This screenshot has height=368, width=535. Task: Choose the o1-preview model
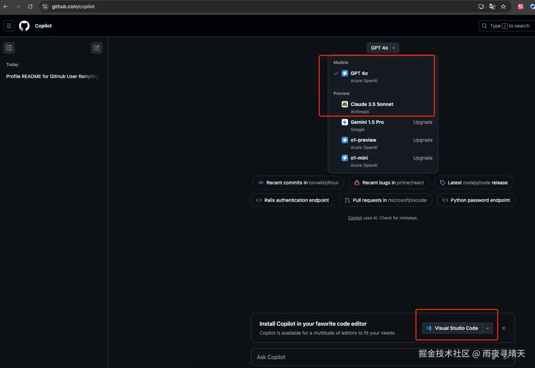(x=383, y=143)
